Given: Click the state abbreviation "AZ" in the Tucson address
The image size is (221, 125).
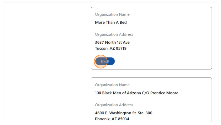Looking at the screenshot, I should point(111,48).
